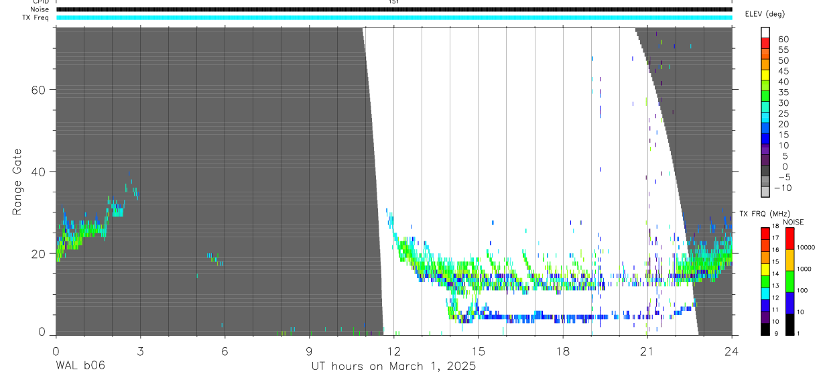Select the lightest gray bottom swatch of ELEV bar
Image resolution: width=823 pixels, height=380 pixels.
(765, 191)
